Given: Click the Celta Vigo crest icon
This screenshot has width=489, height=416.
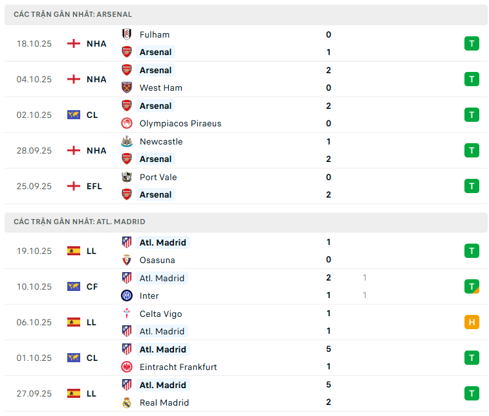Looking at the screenshot, I should click(127, 314).
